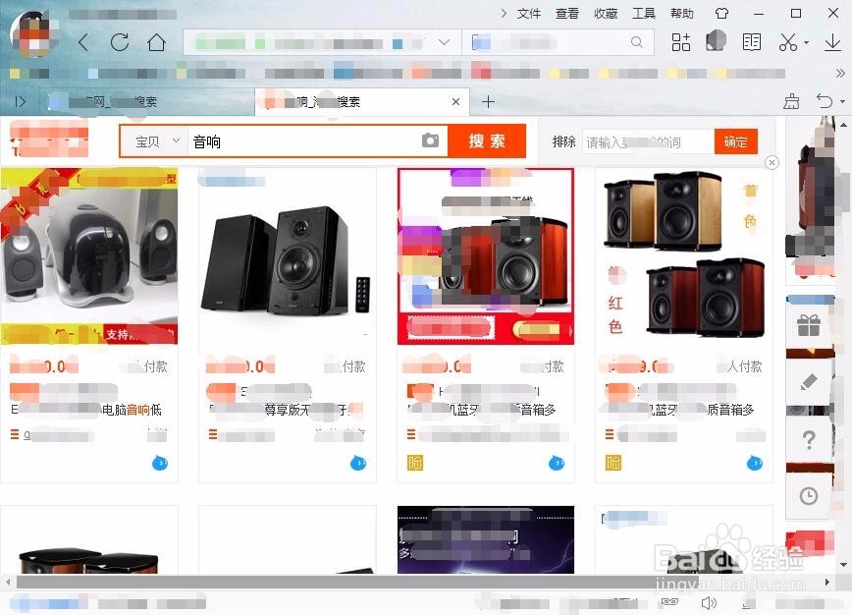
Task: Click the gold insurance badge on third product card
Action: [415, 463]
